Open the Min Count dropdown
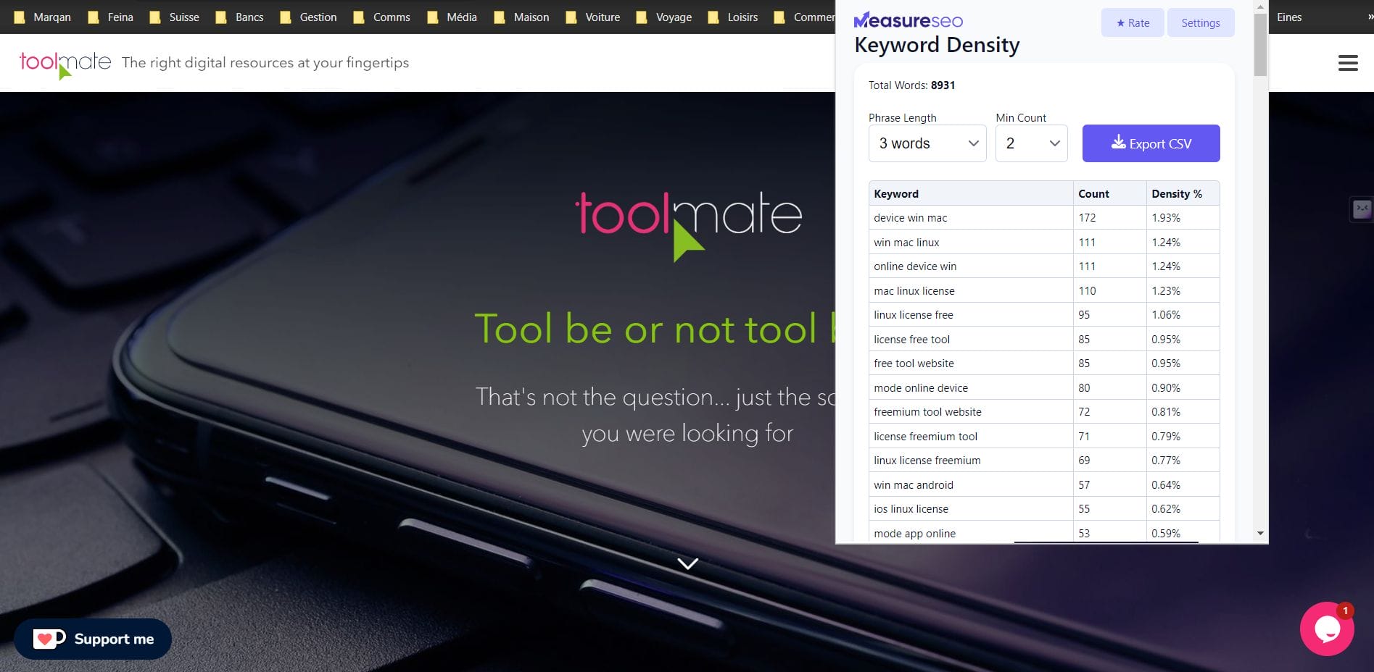 [1031, 143]
